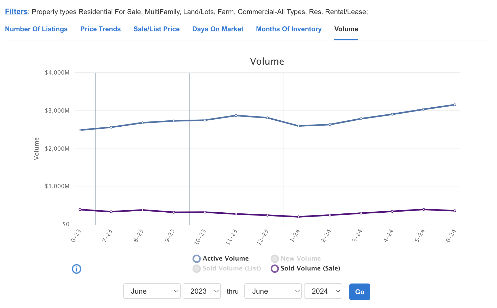Select the Volume tab

coord(346,29)
